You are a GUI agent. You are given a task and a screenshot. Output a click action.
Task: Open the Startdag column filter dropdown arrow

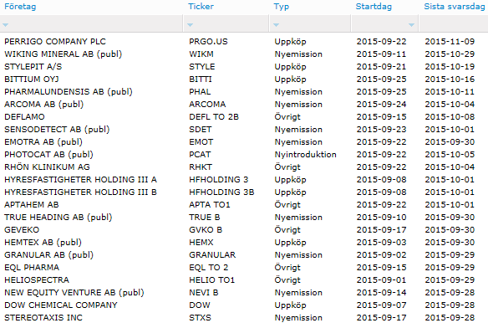[411, 25]
